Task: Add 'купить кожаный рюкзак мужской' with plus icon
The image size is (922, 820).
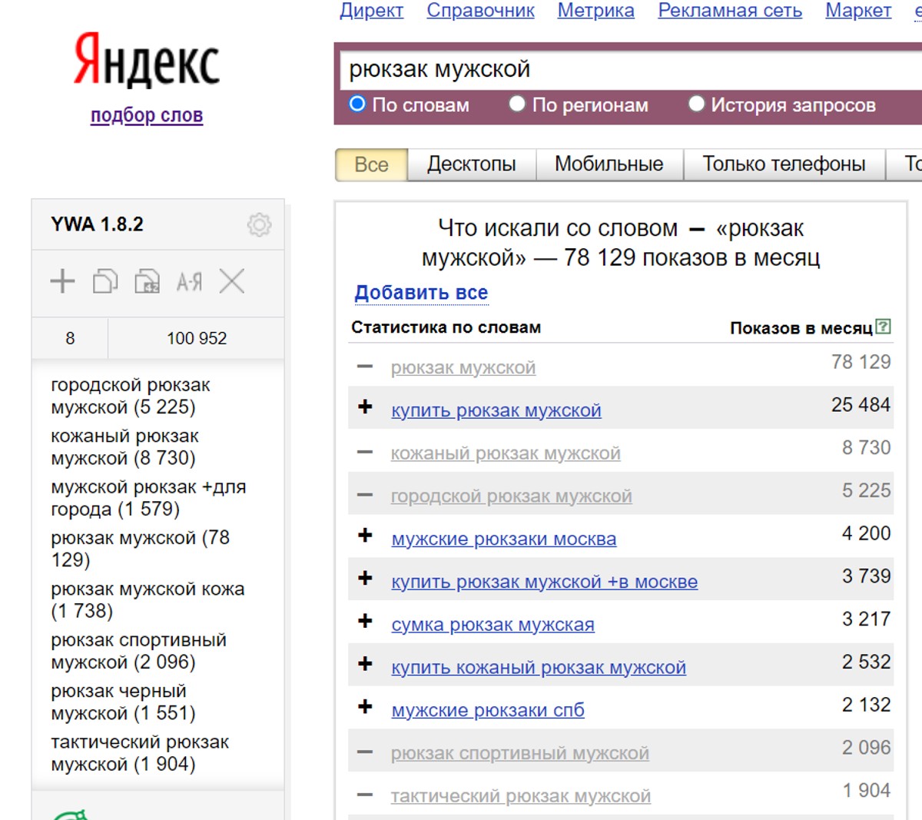Action: [365, 664]
